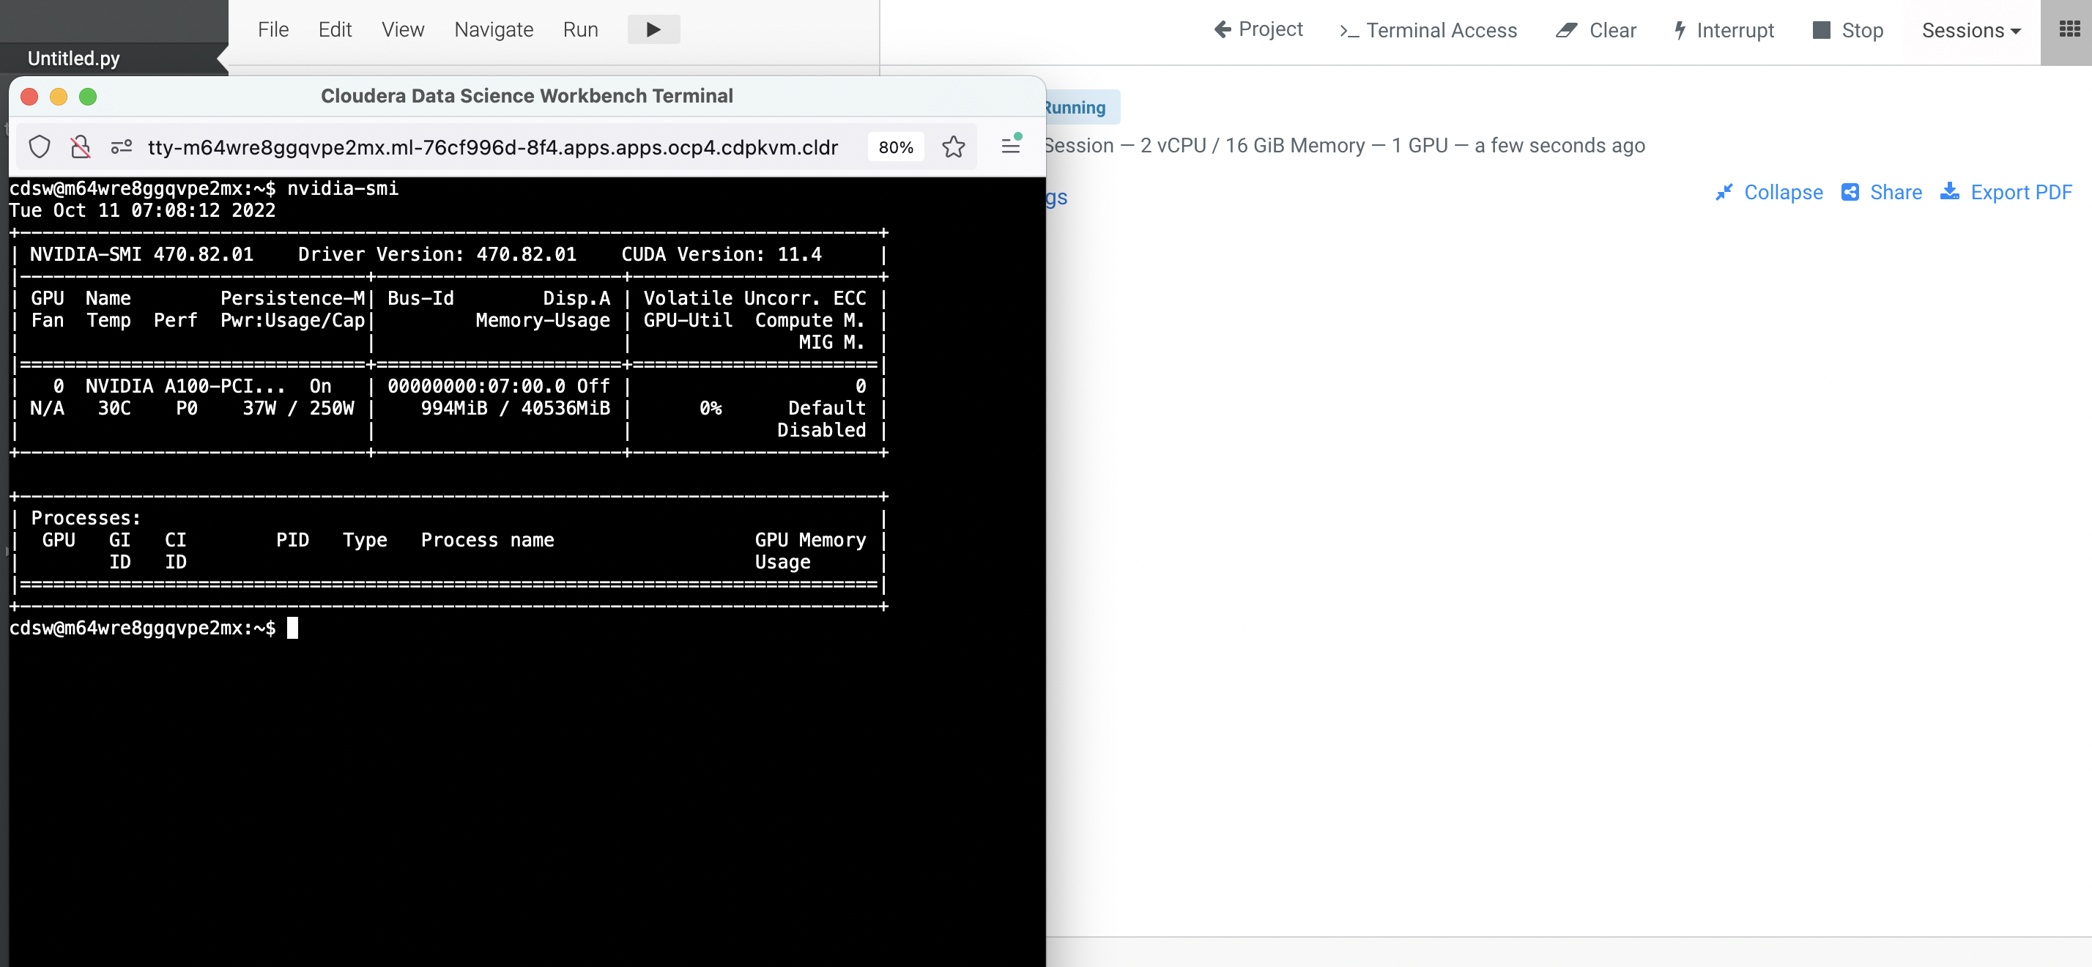
Task: Open the app grid icon
Action: pyautogui.click(x=2069, y=30)
